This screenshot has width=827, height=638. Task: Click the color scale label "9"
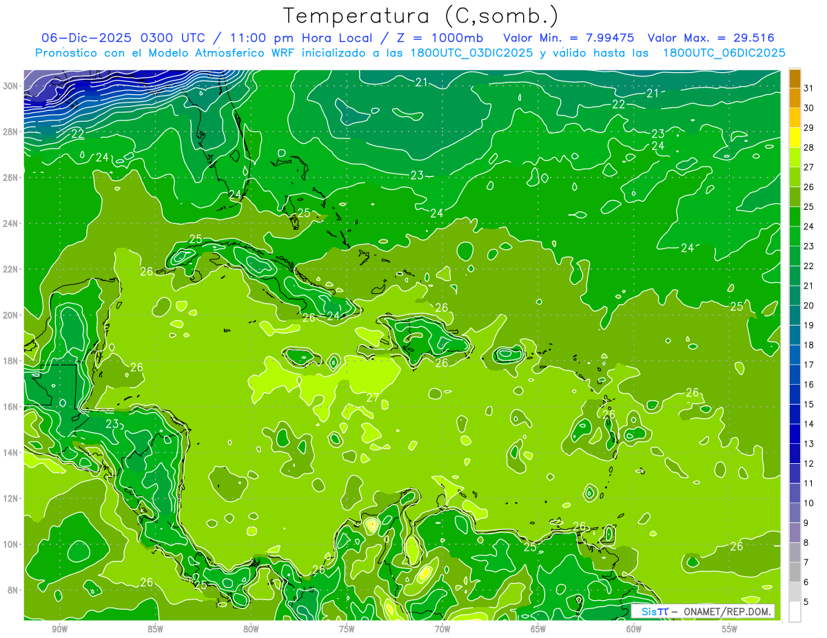806,522
